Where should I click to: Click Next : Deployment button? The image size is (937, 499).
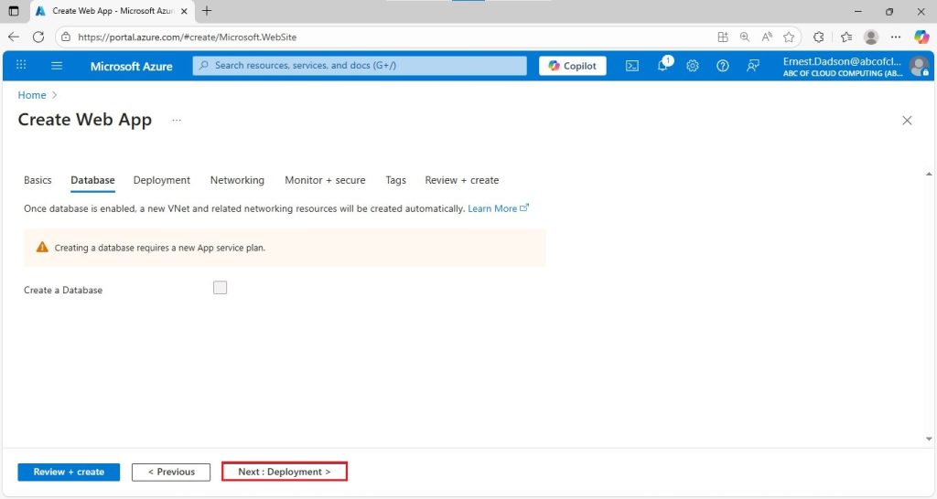[285, 472]
